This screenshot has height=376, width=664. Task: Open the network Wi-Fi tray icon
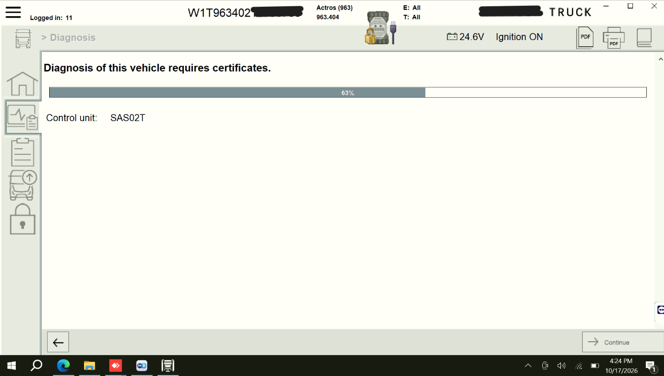pyautogui.click(x=579, y=366)
